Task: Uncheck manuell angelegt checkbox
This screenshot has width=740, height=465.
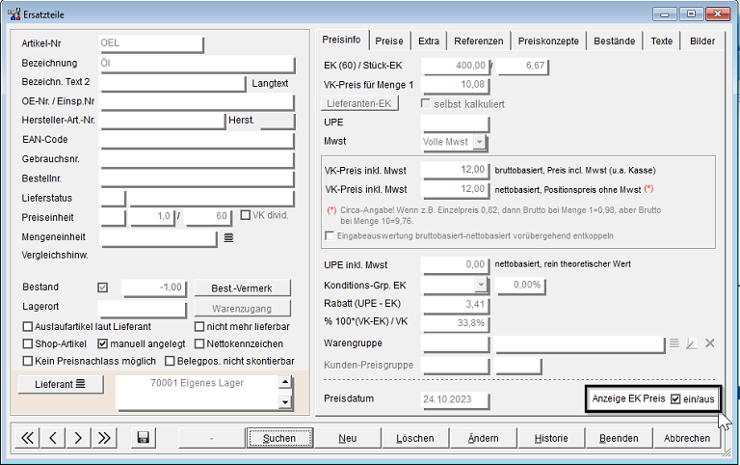Action: coord(103,343)
